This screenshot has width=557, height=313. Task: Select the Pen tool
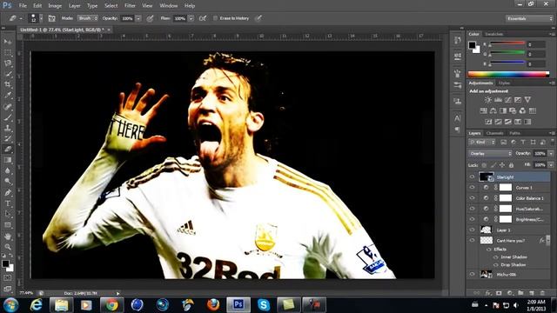tap(8, 193)
